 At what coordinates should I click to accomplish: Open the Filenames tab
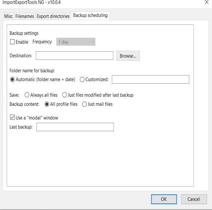[x=24, y=16]
